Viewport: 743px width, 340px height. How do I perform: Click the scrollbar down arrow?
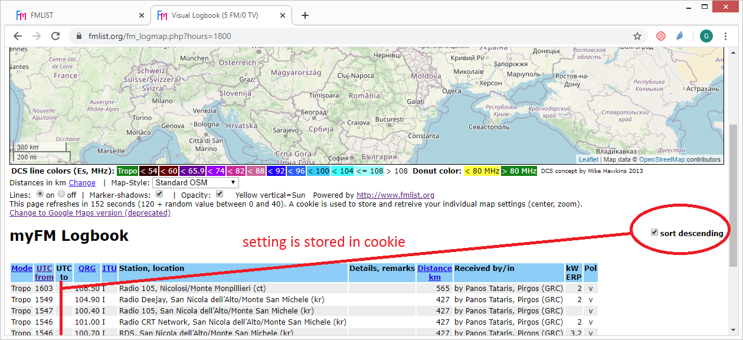(x=733, y=330)
